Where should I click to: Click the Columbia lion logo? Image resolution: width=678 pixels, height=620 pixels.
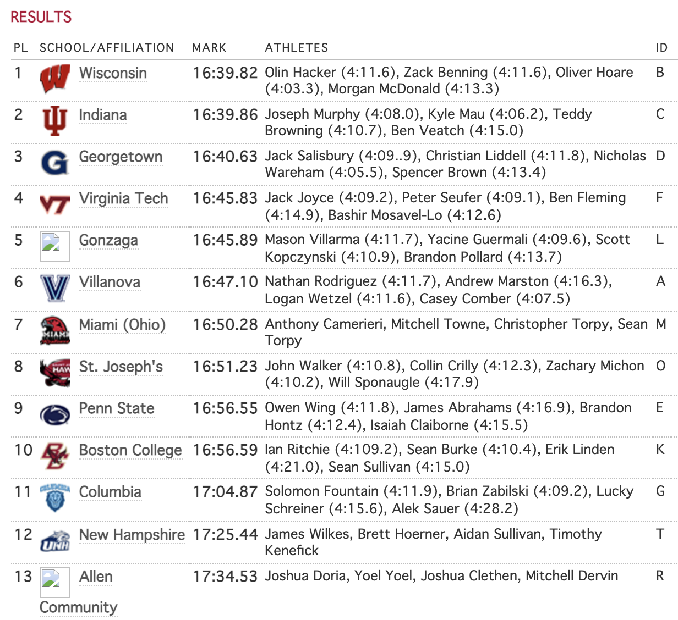(x=55, y=497)
